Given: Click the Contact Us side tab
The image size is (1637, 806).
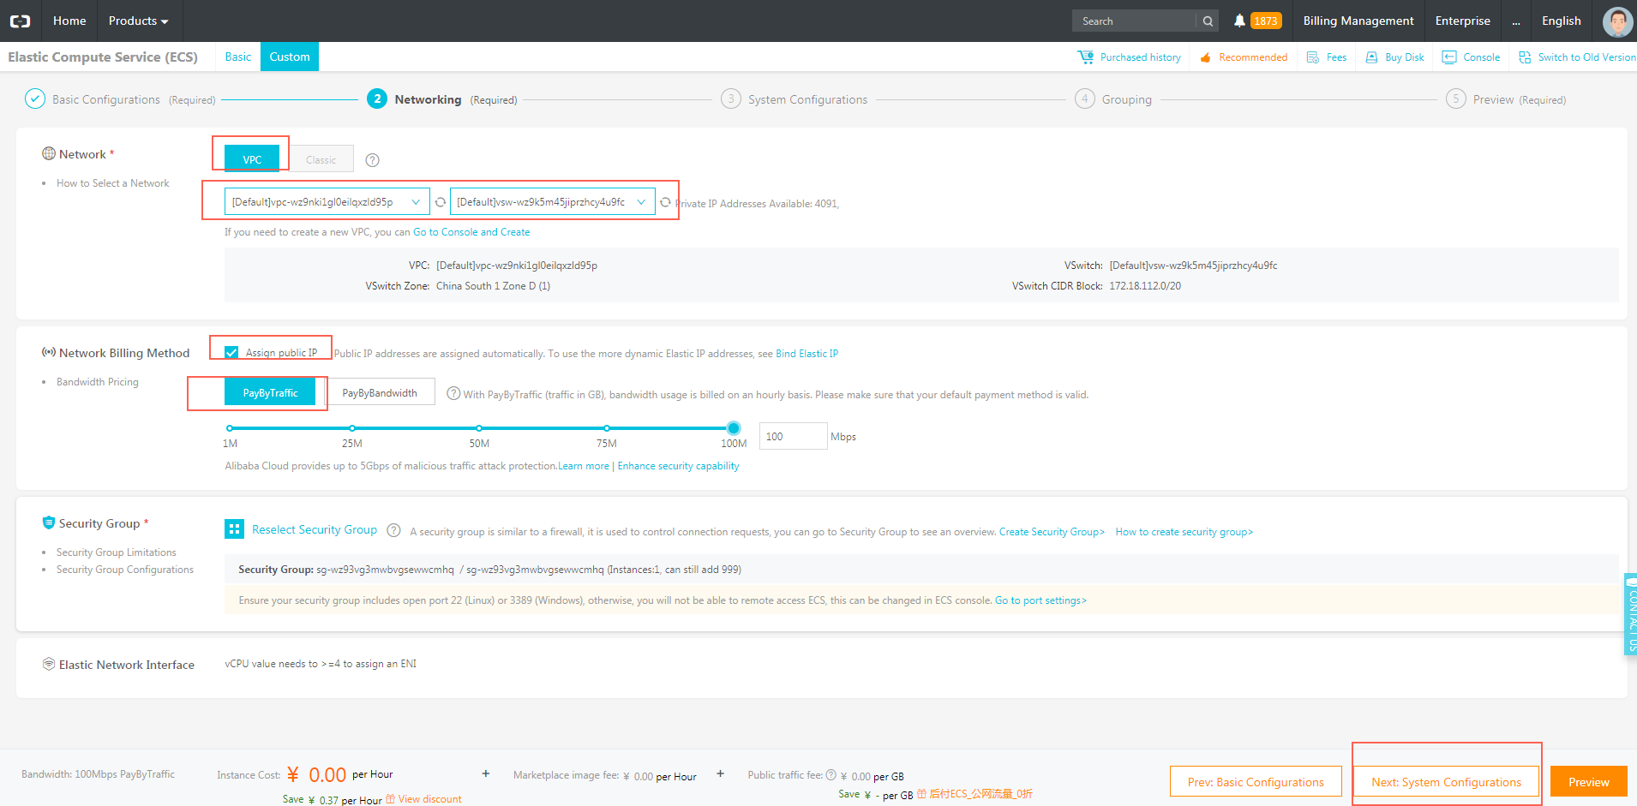Looking at the screenshot, I should pyautogui.click(x=1630, y=614).
